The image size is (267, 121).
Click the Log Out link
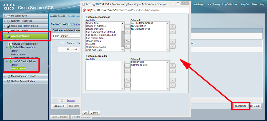point(245,5)
